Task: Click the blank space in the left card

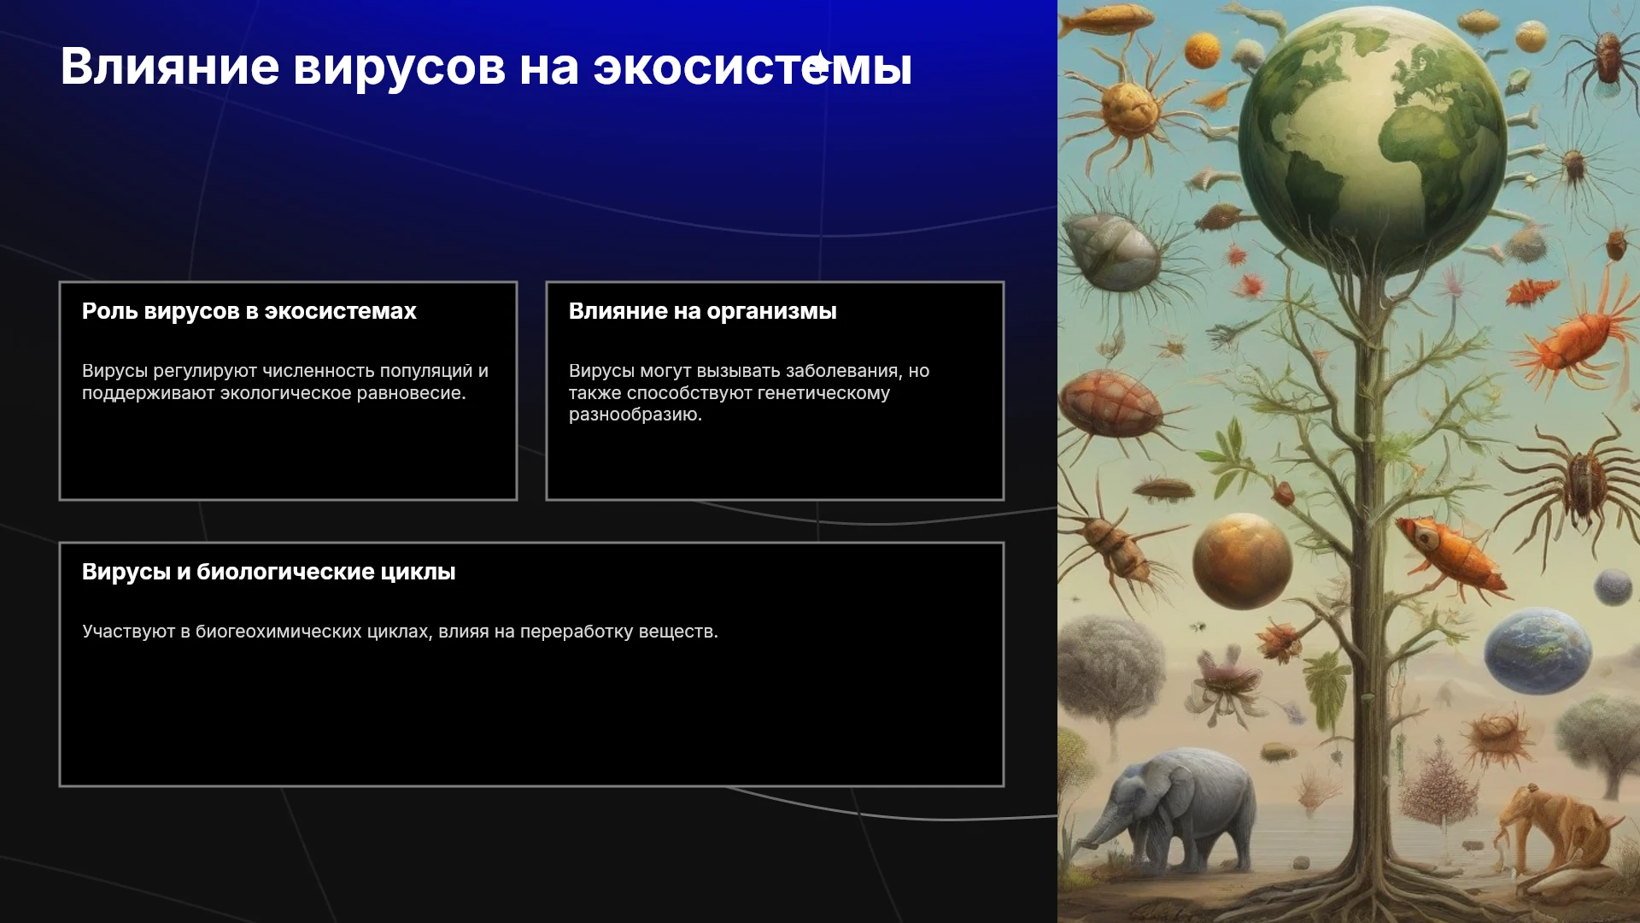Action: (x=288, y=451)
